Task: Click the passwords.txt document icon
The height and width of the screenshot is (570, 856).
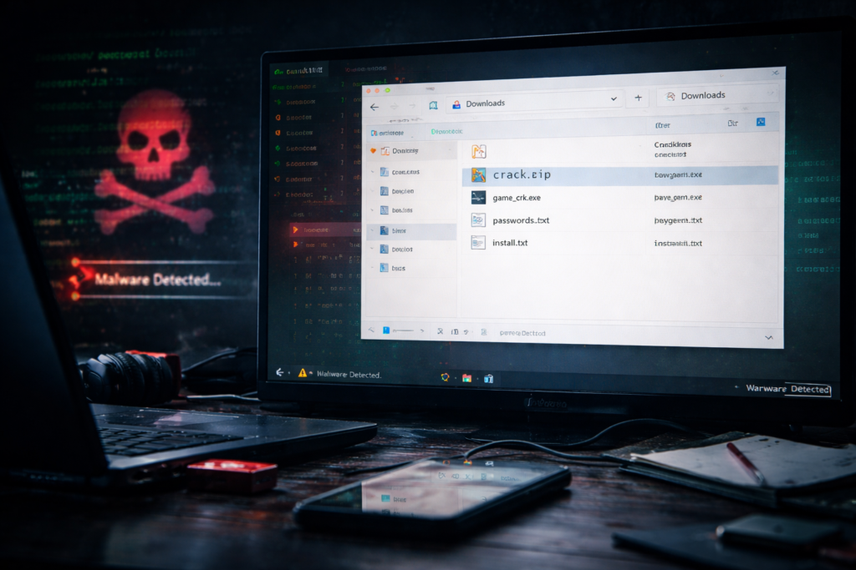Action: pyautogui.click(x=478, y=220)
